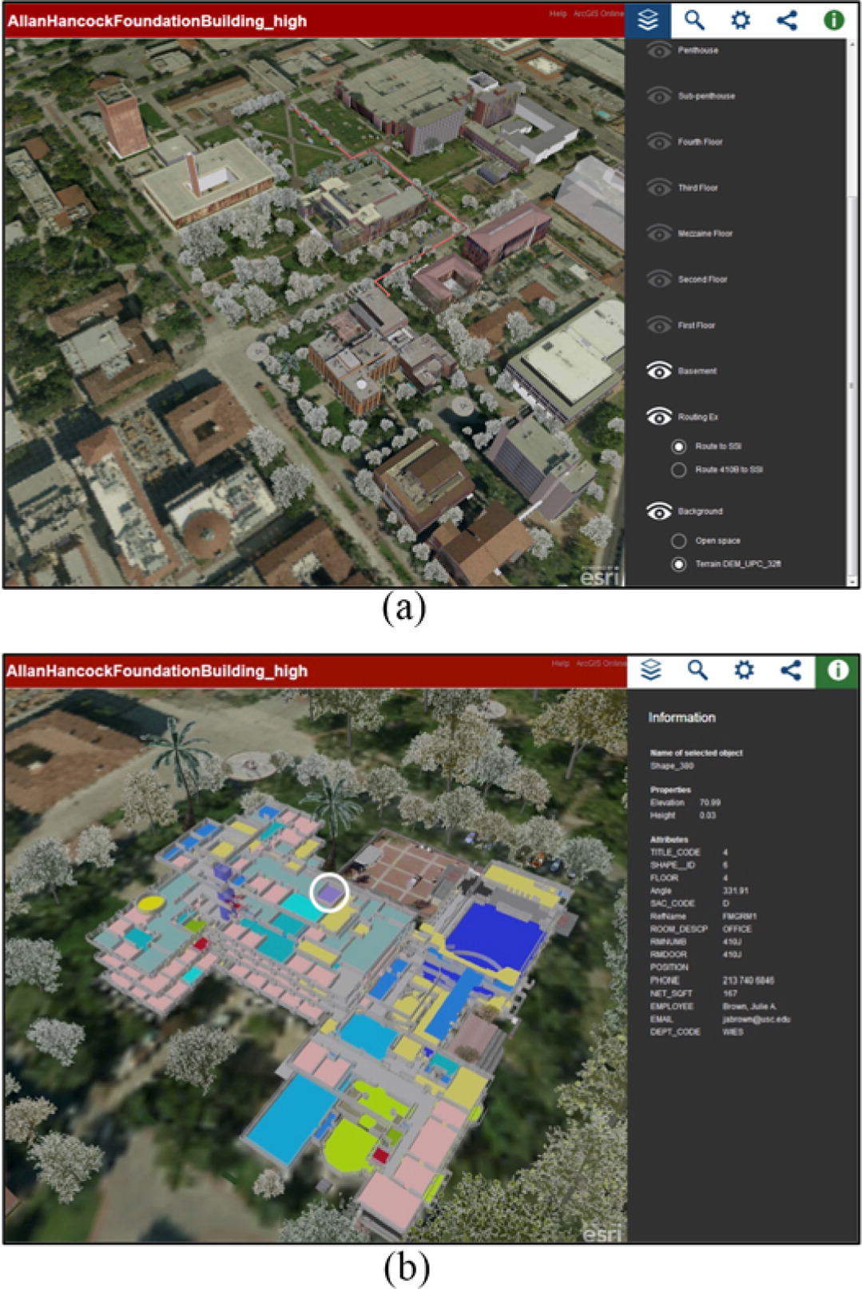Hide the Basement layer
Viewport: 862px width, 1289px height.
(x=658, y=371)
